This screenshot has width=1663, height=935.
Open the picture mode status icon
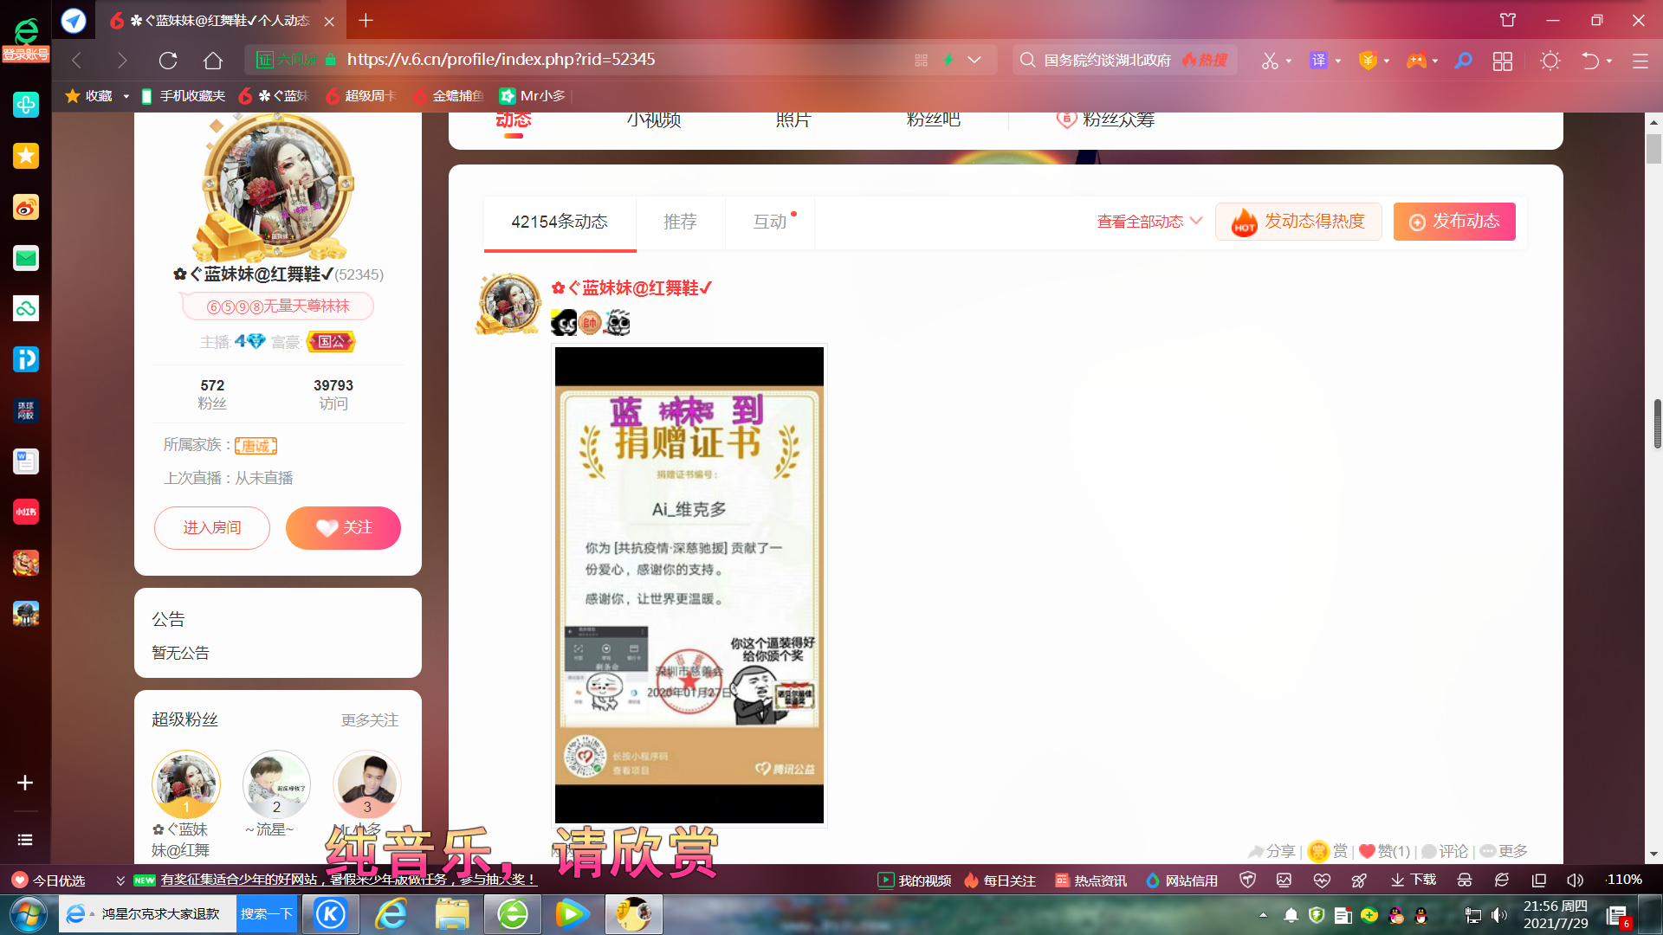pyautogui.click(x=1284, y=880)
